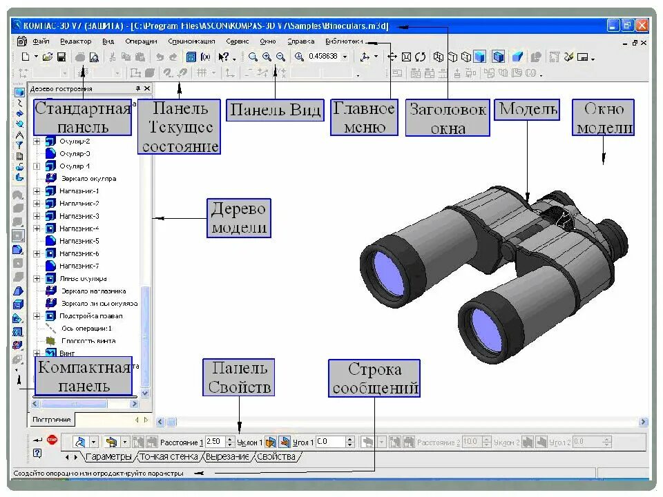Redo the last action

(x=173, y=57)
